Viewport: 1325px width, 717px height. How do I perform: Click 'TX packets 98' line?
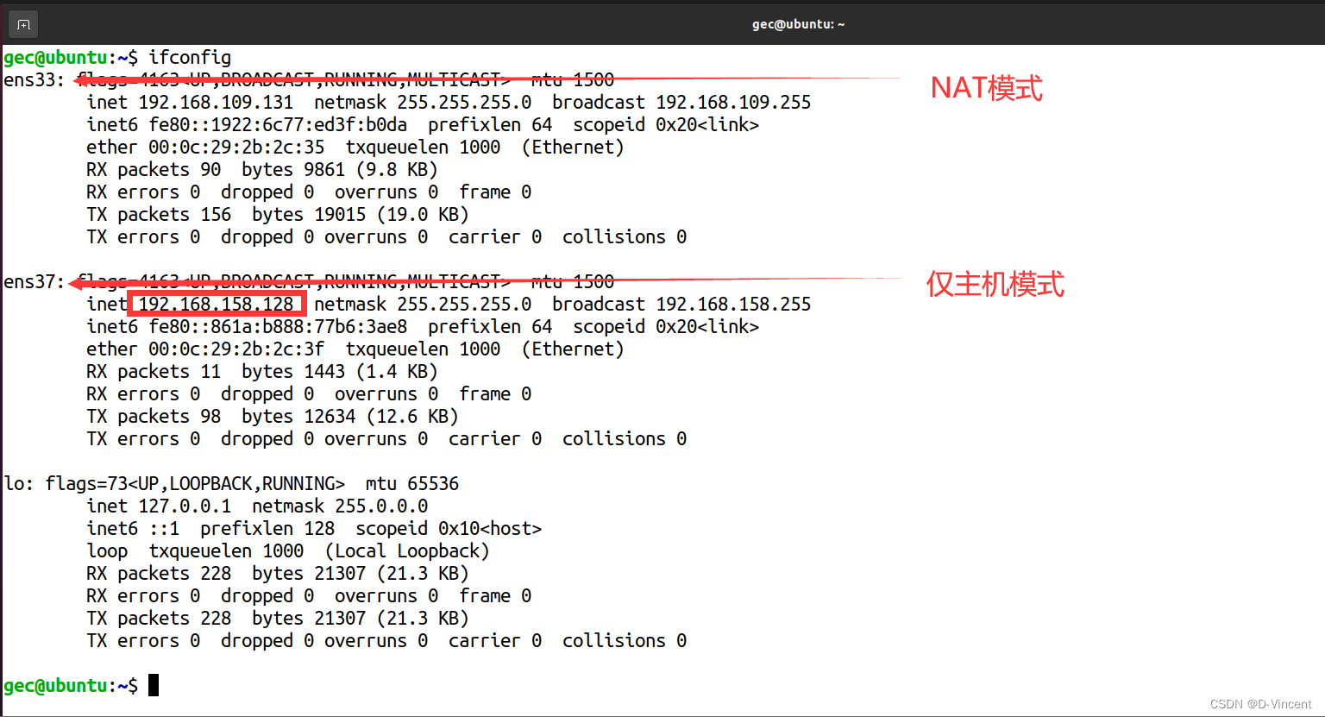[x=273, y=416]
